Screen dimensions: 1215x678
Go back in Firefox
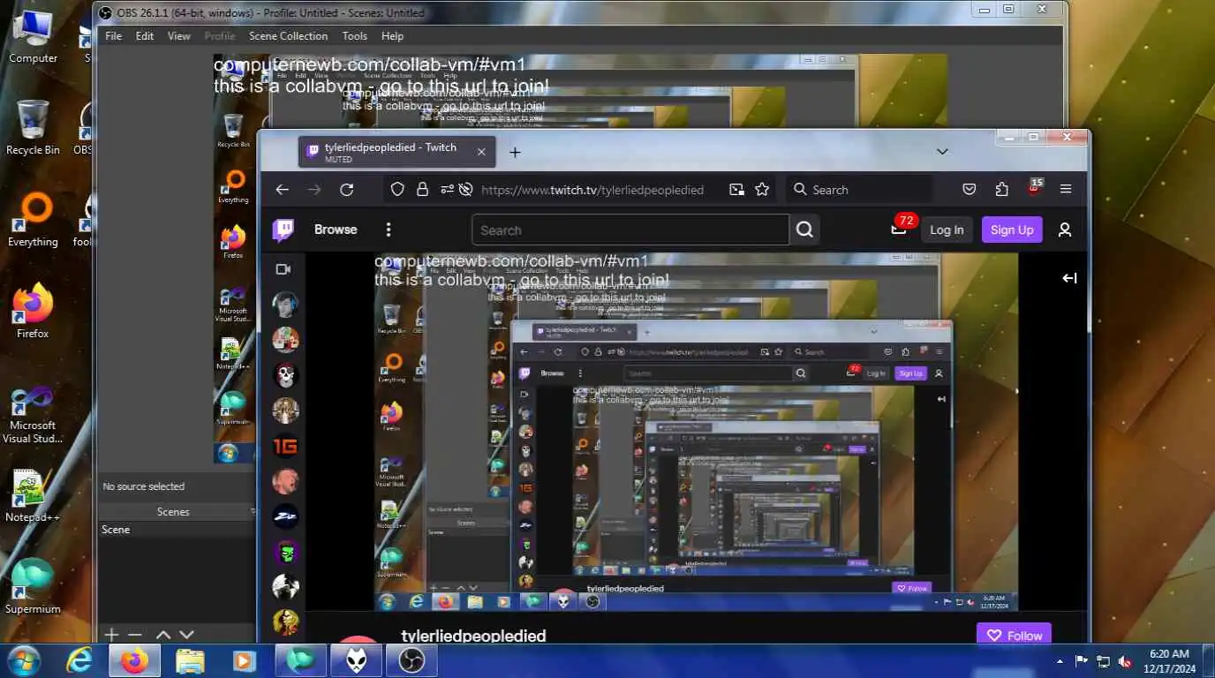click(282, 190)
